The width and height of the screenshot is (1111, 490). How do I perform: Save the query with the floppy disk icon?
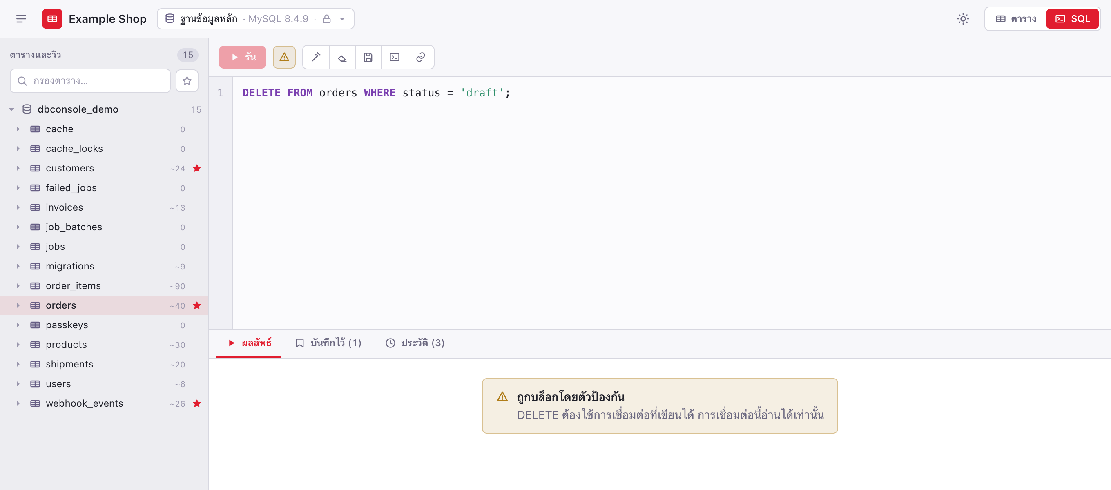click(x=368, y=57)
